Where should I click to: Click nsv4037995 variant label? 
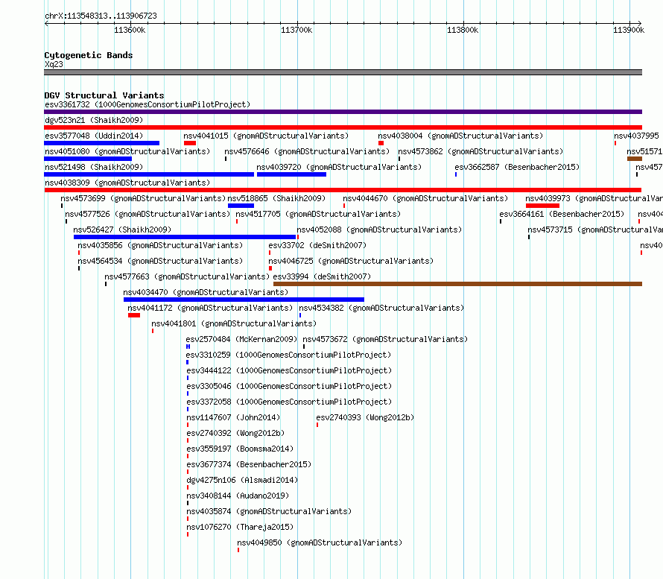pyautogui.click(x=636, y=136)
